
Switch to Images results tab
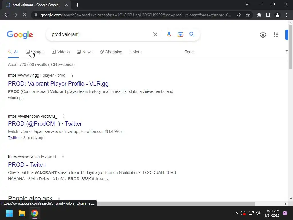pos(35,52)
